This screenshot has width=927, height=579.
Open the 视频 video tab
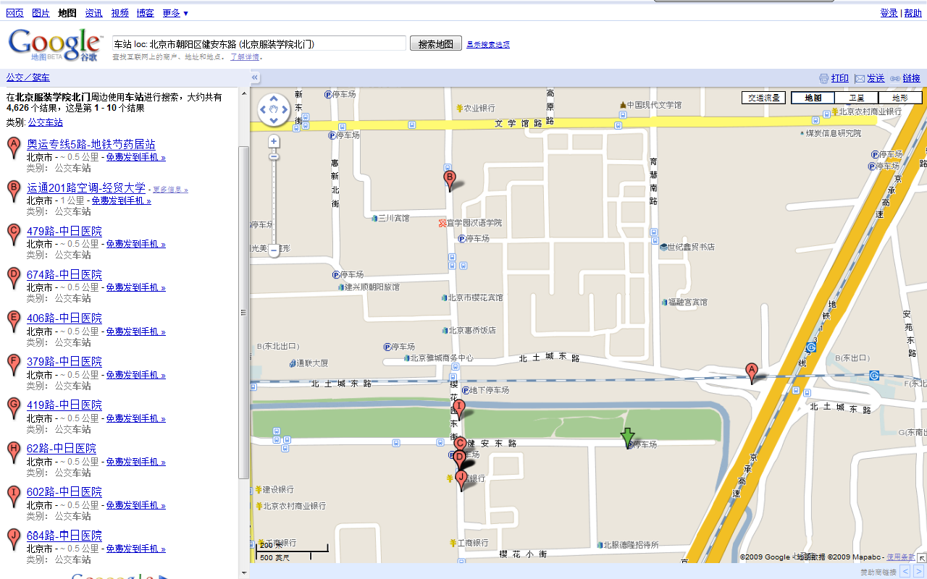(120, 13)
